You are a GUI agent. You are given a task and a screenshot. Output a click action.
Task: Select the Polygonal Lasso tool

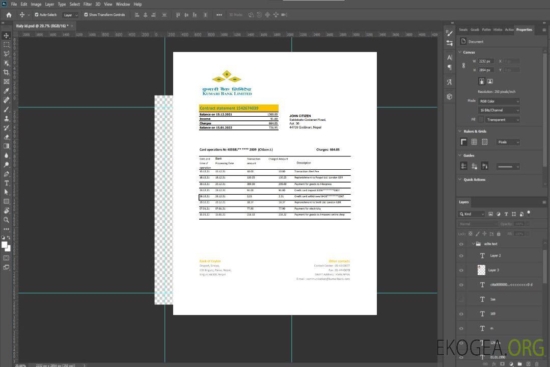pyautogui.click(x=6, y=54)
